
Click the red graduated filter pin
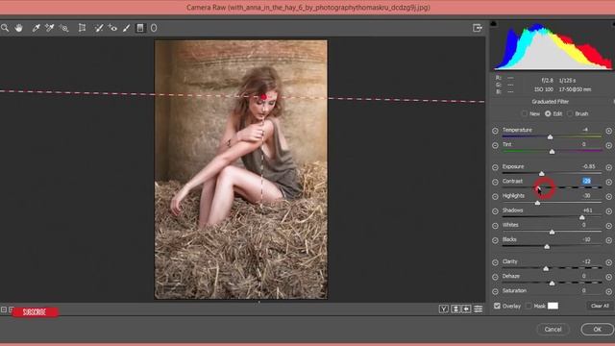(x=263, y=96)
